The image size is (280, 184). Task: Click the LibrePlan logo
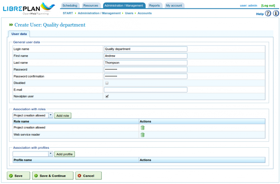(x=29, y=8)
